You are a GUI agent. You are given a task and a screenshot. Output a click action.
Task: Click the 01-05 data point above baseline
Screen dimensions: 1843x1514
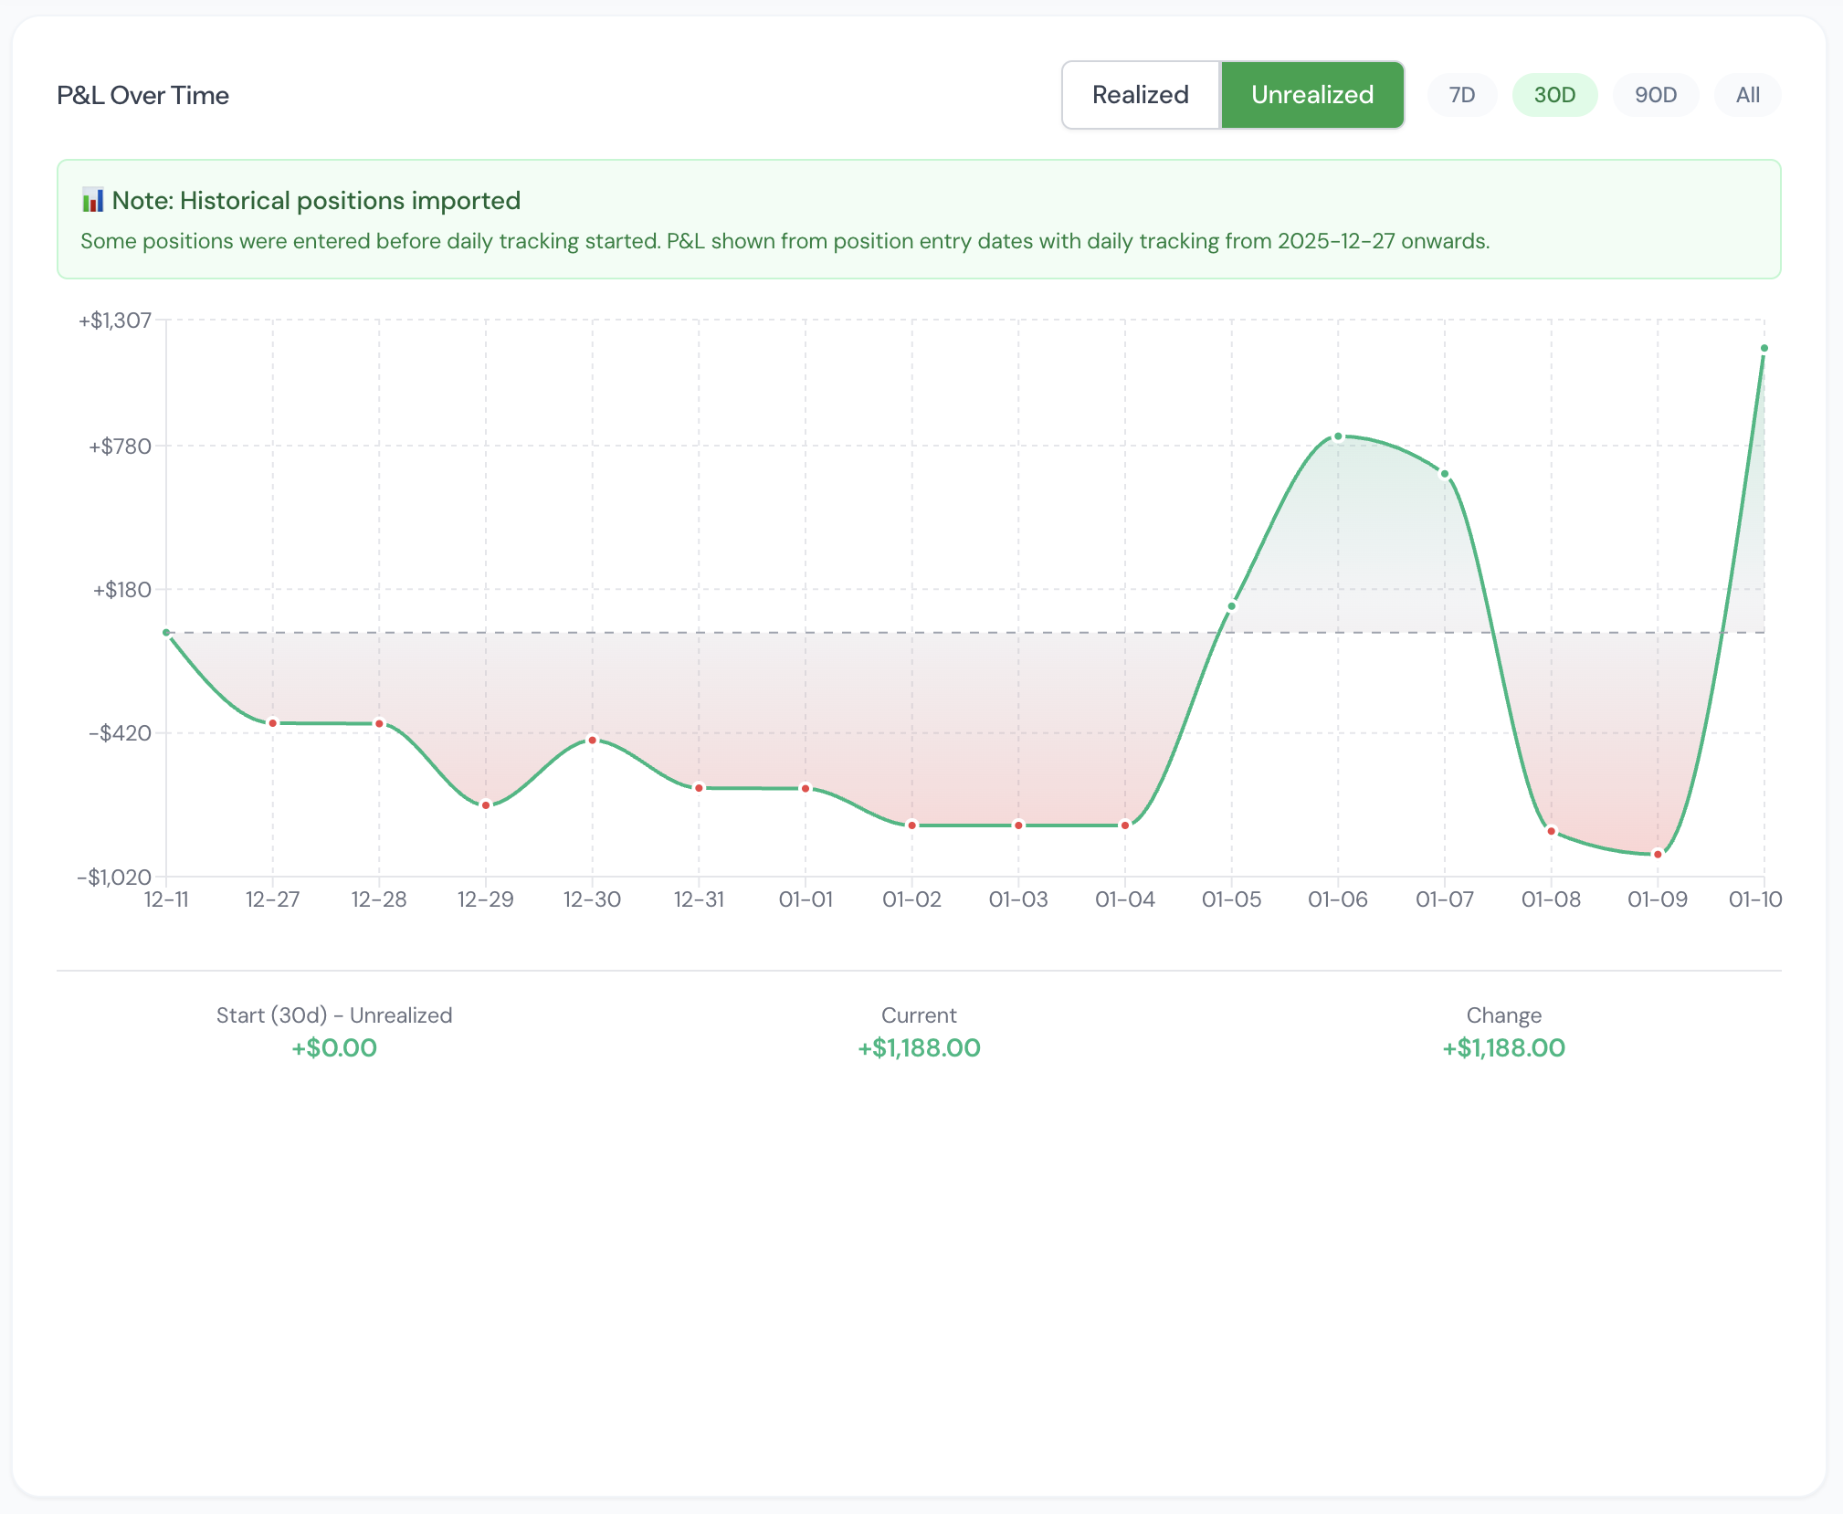(x=1232, y=605)
